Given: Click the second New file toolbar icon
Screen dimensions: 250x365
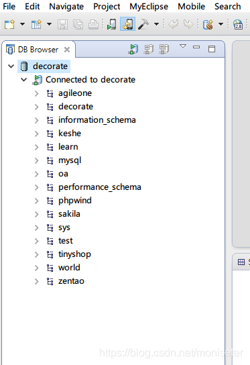Looking at the screenshot, I should point(36,24).
